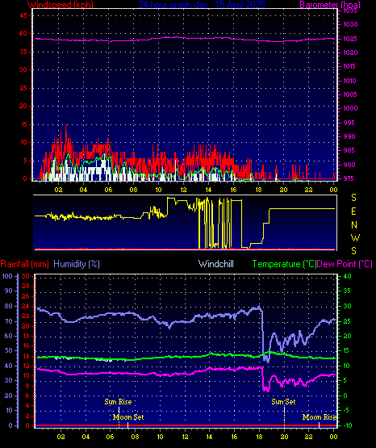Click the white Moon Rise tick marker

320,425
